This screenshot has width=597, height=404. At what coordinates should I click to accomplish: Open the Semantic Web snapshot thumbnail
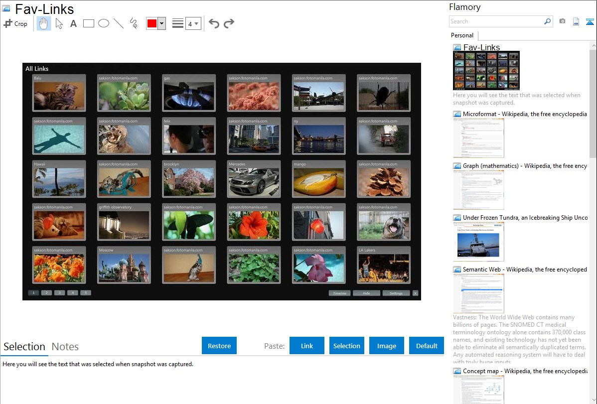pyautogui.click(x=478, y=293)
